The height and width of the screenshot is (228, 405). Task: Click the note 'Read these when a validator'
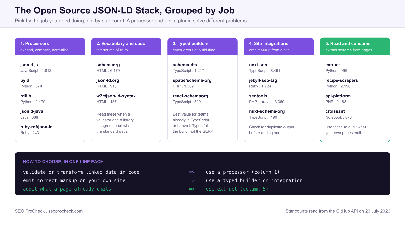pyautogui.click(x=115, y=123)
